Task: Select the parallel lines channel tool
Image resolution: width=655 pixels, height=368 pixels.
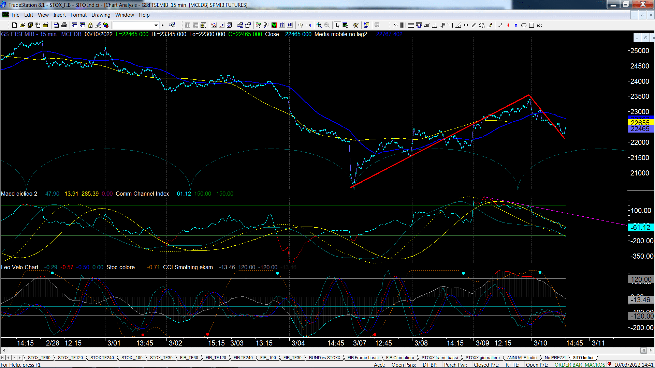Action: point(474,25)
